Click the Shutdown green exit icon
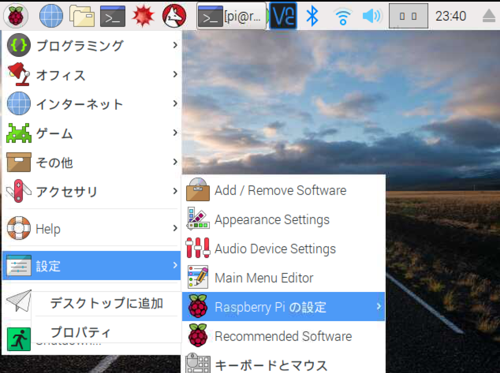The image size is (500, 373). click(x=19, y=339)
